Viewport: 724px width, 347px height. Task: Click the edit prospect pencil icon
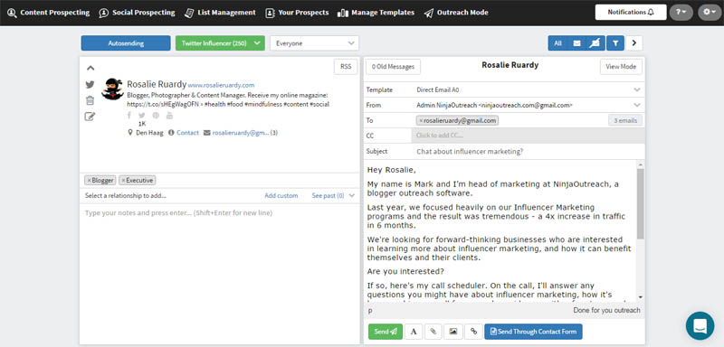90,117
